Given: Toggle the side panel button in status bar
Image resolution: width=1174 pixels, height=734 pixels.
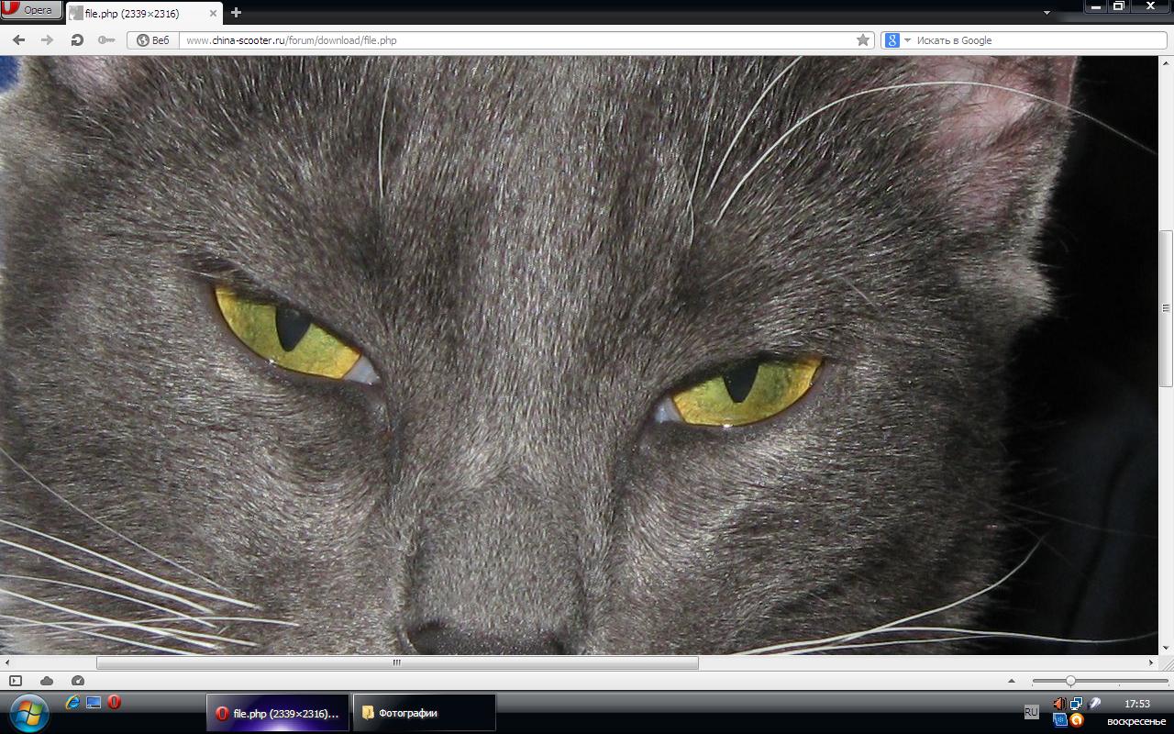Looking at the screenshot, I should pyautogui.click(x=16, y=681).
